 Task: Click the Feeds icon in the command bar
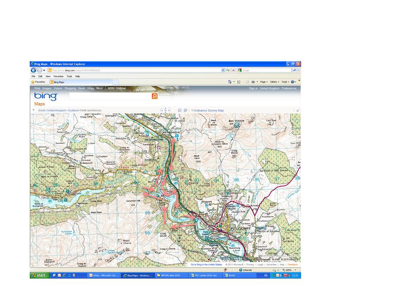[x=239, y=82]
